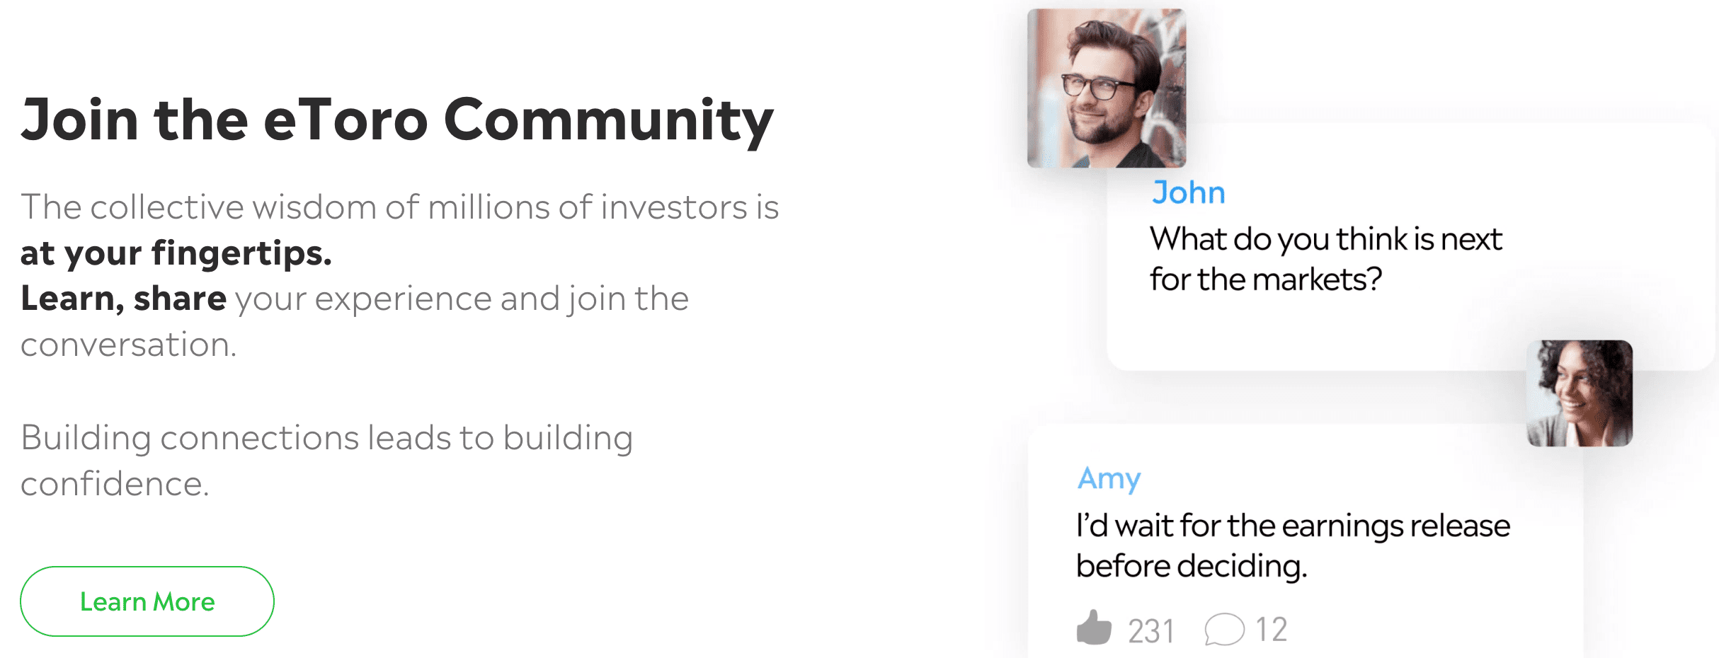Click the Amy username link
Screen dimensions: 1719x658
[1109, 479]
